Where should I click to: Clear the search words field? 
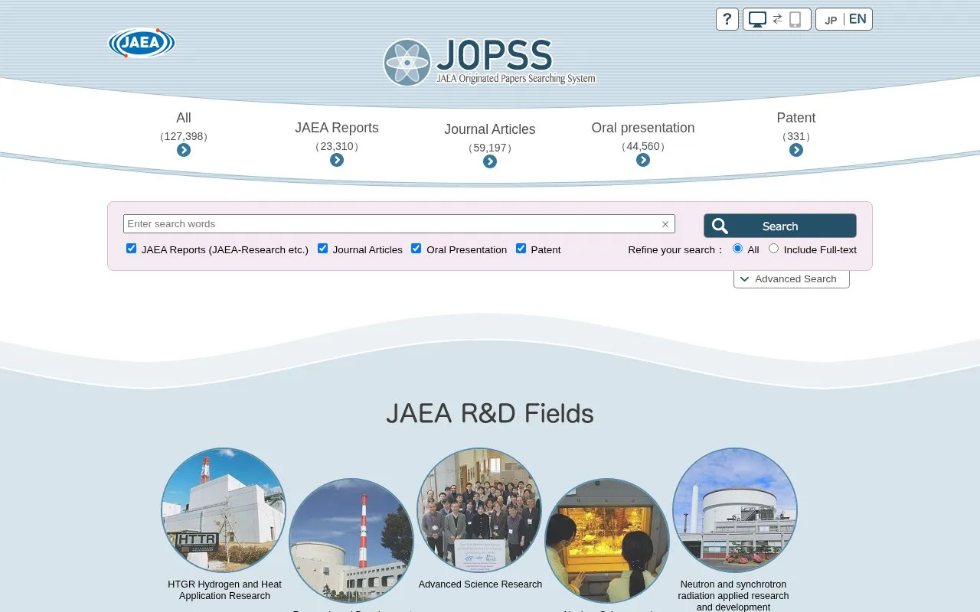(x=665, y=224)
